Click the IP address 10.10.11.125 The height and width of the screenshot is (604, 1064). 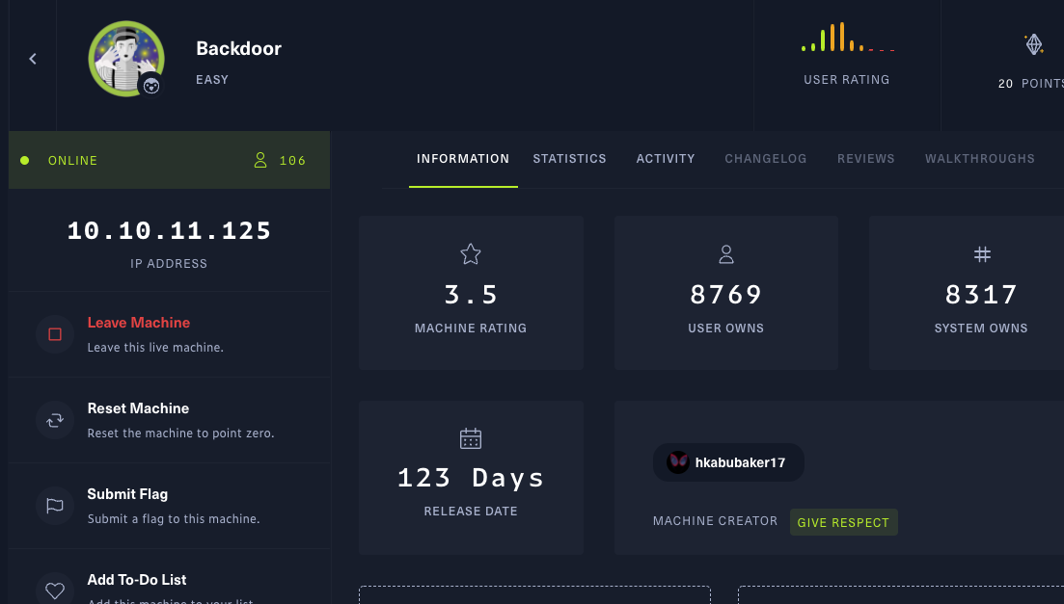point(169,230)
